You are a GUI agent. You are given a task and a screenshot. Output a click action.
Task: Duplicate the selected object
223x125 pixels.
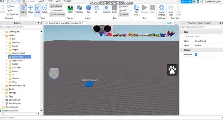point(13,15)
